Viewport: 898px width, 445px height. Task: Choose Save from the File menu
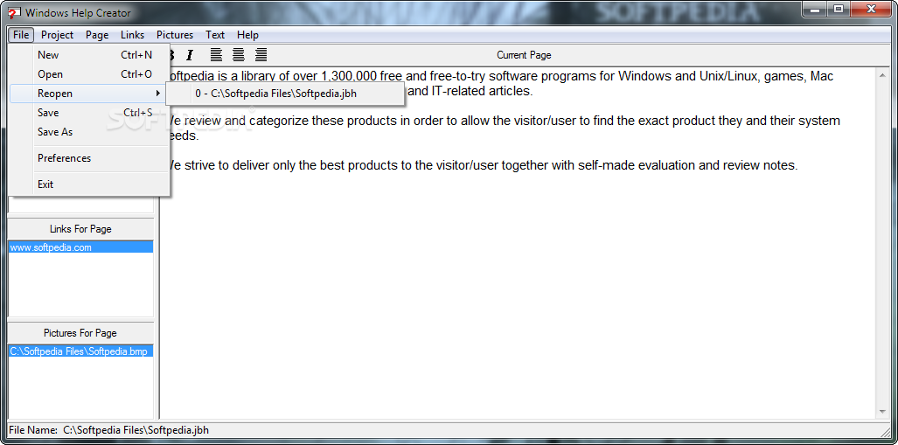click(89, 113)
